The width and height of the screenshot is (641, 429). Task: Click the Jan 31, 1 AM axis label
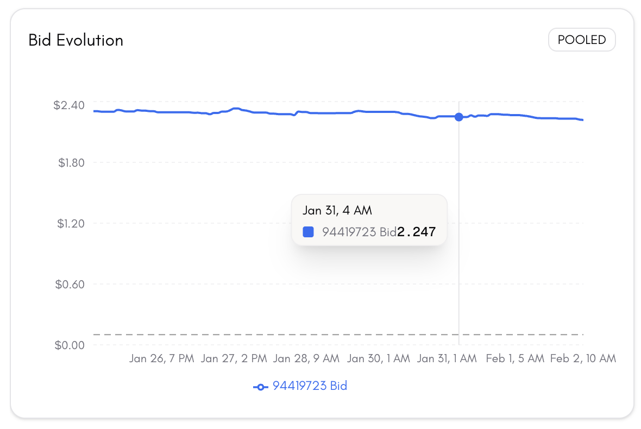pos(447,358)
